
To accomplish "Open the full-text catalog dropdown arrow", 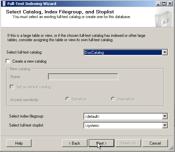I will (x=165, y=52).
